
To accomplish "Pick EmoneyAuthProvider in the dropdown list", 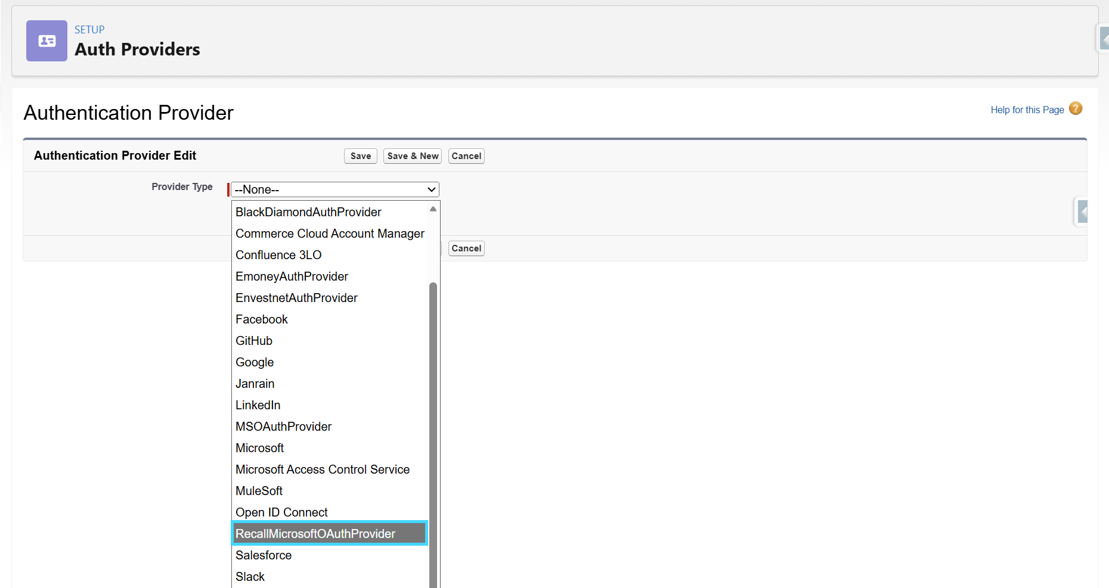I will coord(330,276).
